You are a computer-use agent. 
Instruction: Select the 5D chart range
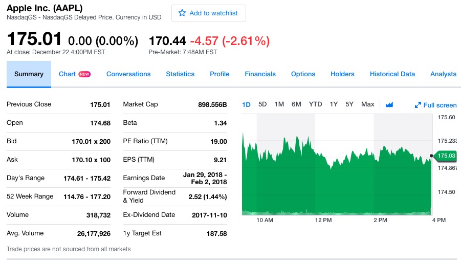262,104
